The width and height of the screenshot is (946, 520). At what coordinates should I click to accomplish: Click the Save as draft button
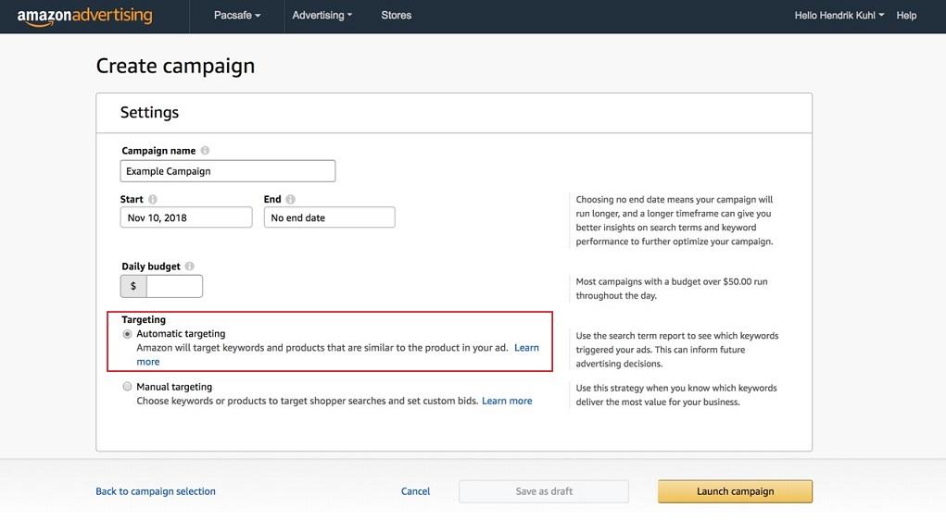coord(543,491)
